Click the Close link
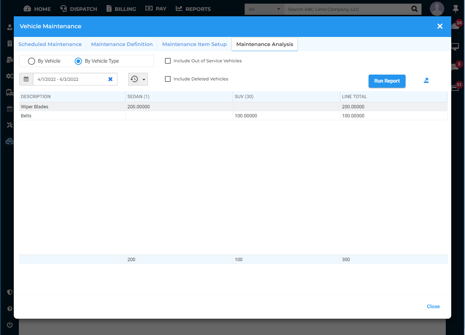The height and width of the screenshot is (335, 465). tap(433, 306)
